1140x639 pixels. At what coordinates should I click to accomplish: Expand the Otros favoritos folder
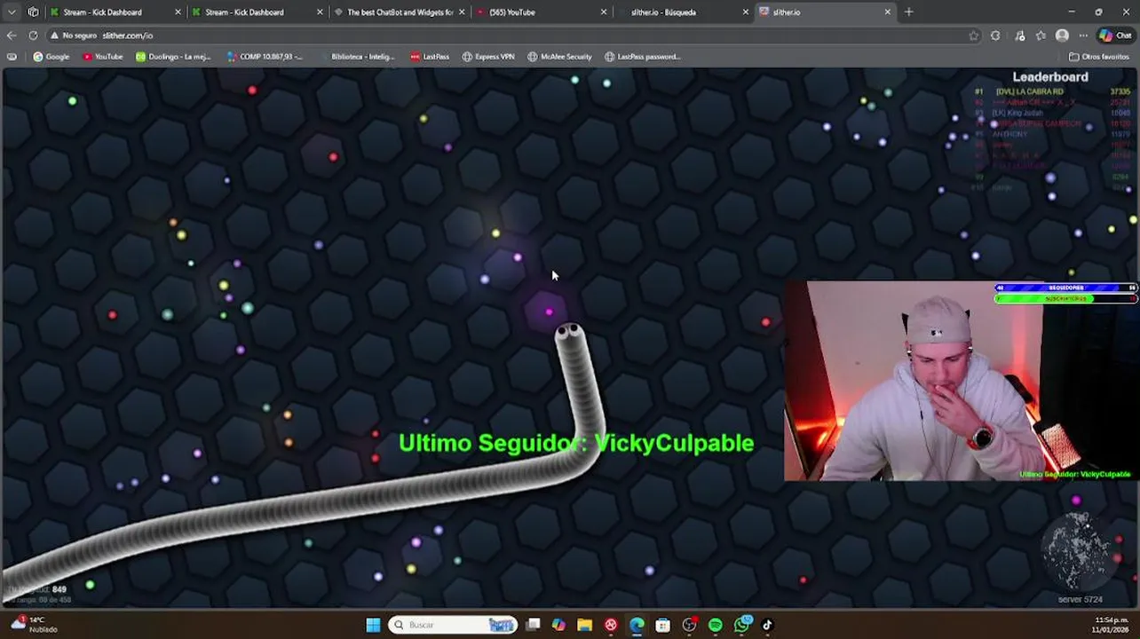(x=1099, y=57)
